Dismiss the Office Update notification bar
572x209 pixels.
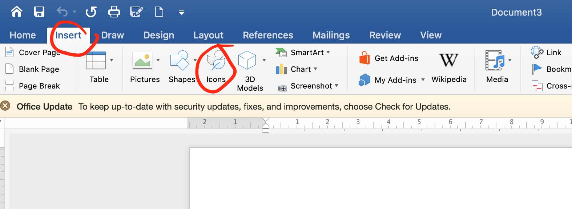[5, 106]
